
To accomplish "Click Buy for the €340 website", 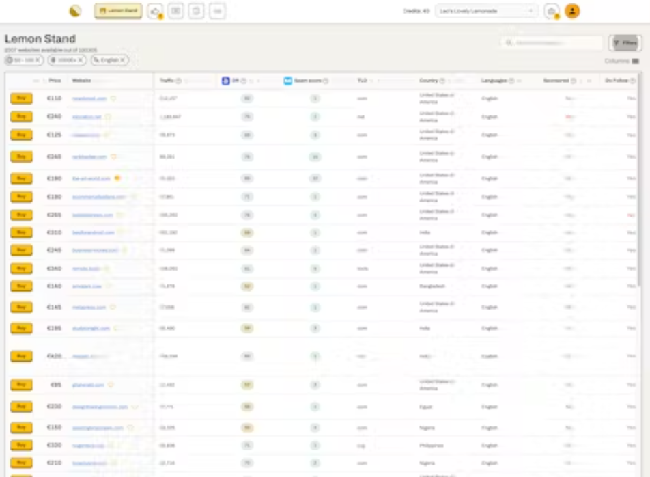I will (x=22, y=269).
